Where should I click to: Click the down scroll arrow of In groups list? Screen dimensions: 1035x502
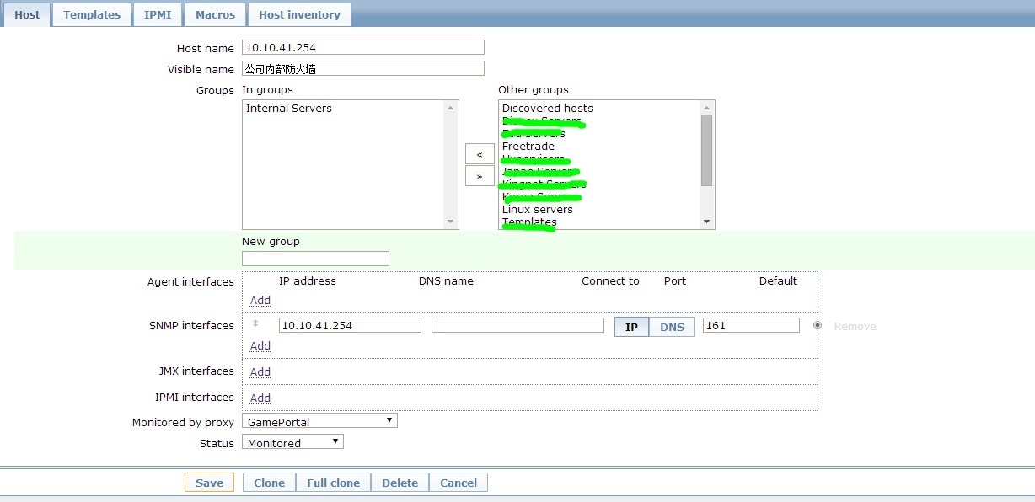pos(452,222)
